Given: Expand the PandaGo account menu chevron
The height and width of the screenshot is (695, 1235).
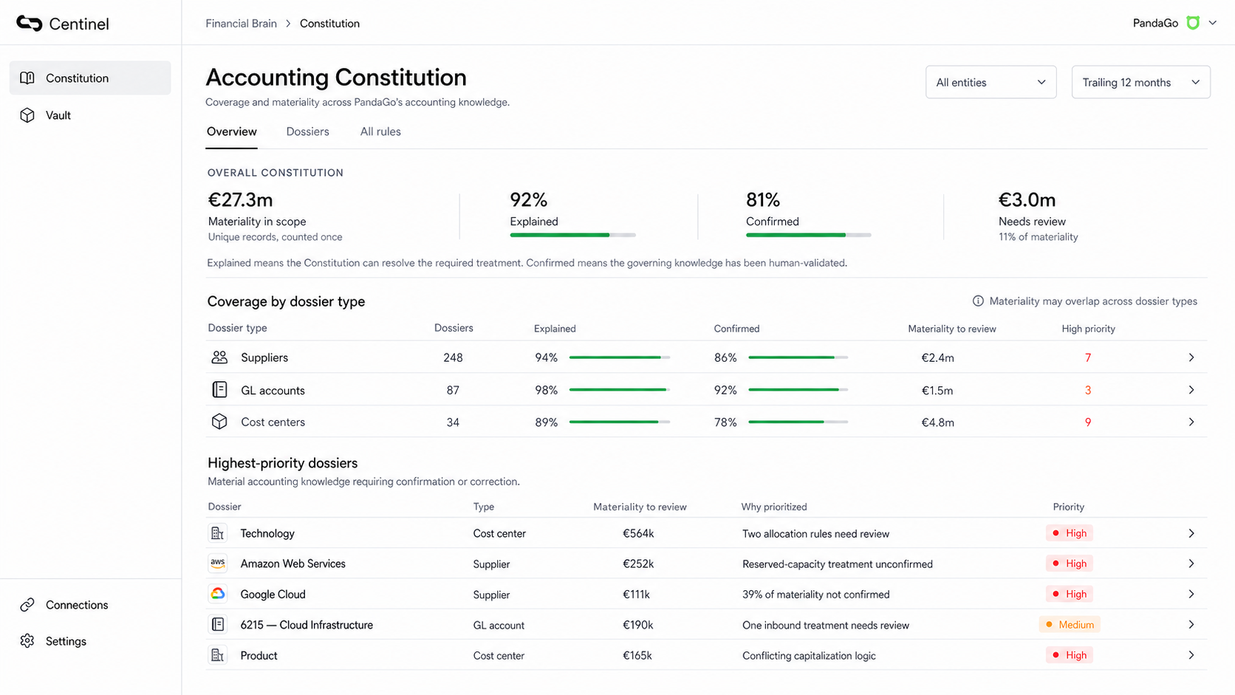Looking at the screenshot, I should coord(1212,23).
